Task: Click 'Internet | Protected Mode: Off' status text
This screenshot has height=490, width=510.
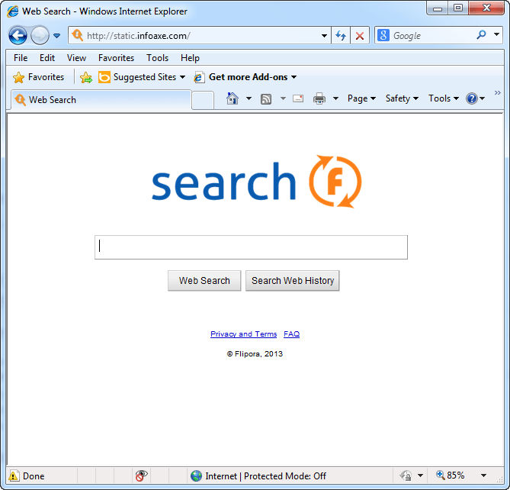Action: click(265, 476)
